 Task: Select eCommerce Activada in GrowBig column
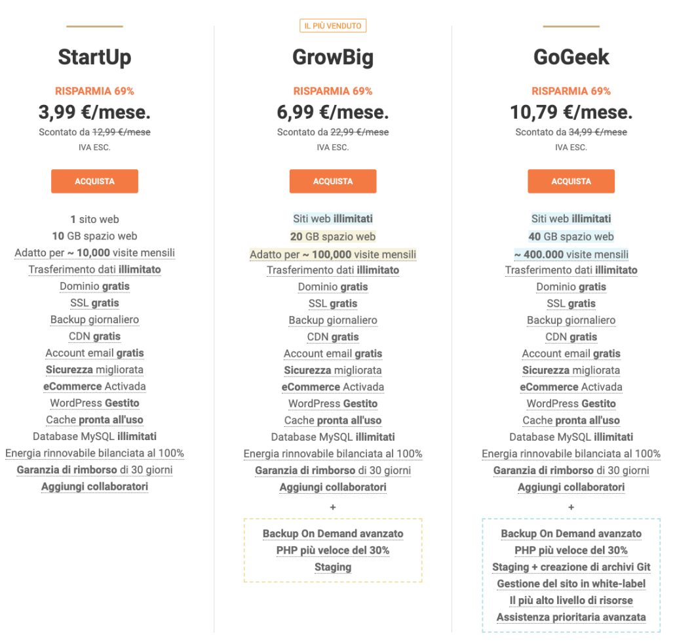(x=333, y=386)
